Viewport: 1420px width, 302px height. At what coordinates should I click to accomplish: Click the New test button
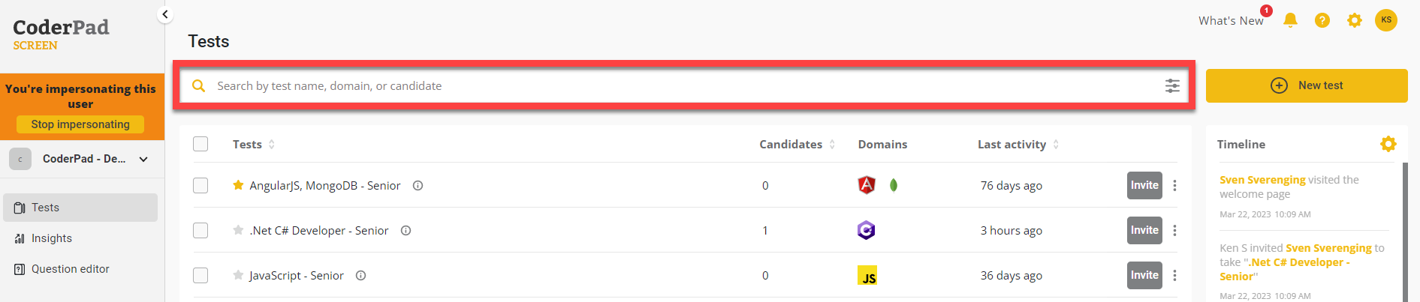coord(1306,85)
